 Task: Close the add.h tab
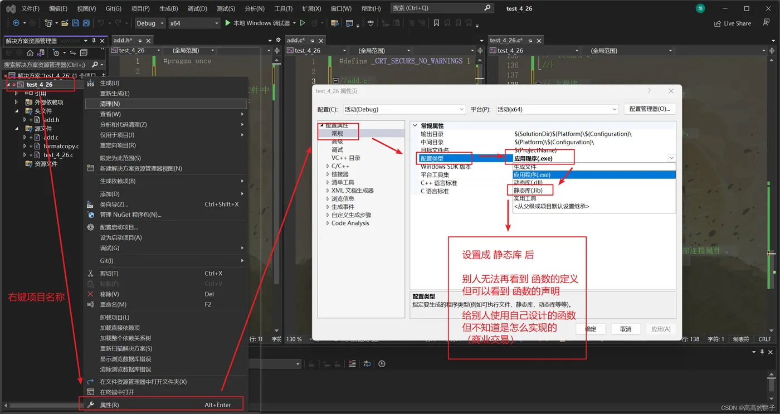(149, 41)
